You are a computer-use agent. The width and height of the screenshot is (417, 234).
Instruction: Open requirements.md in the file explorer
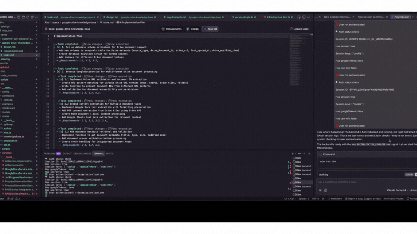tap(13, 51)
